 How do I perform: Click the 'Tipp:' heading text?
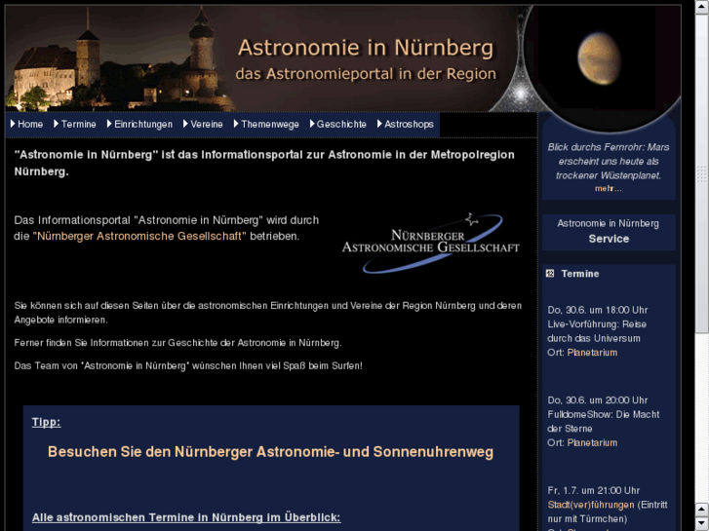pos(46,422)
